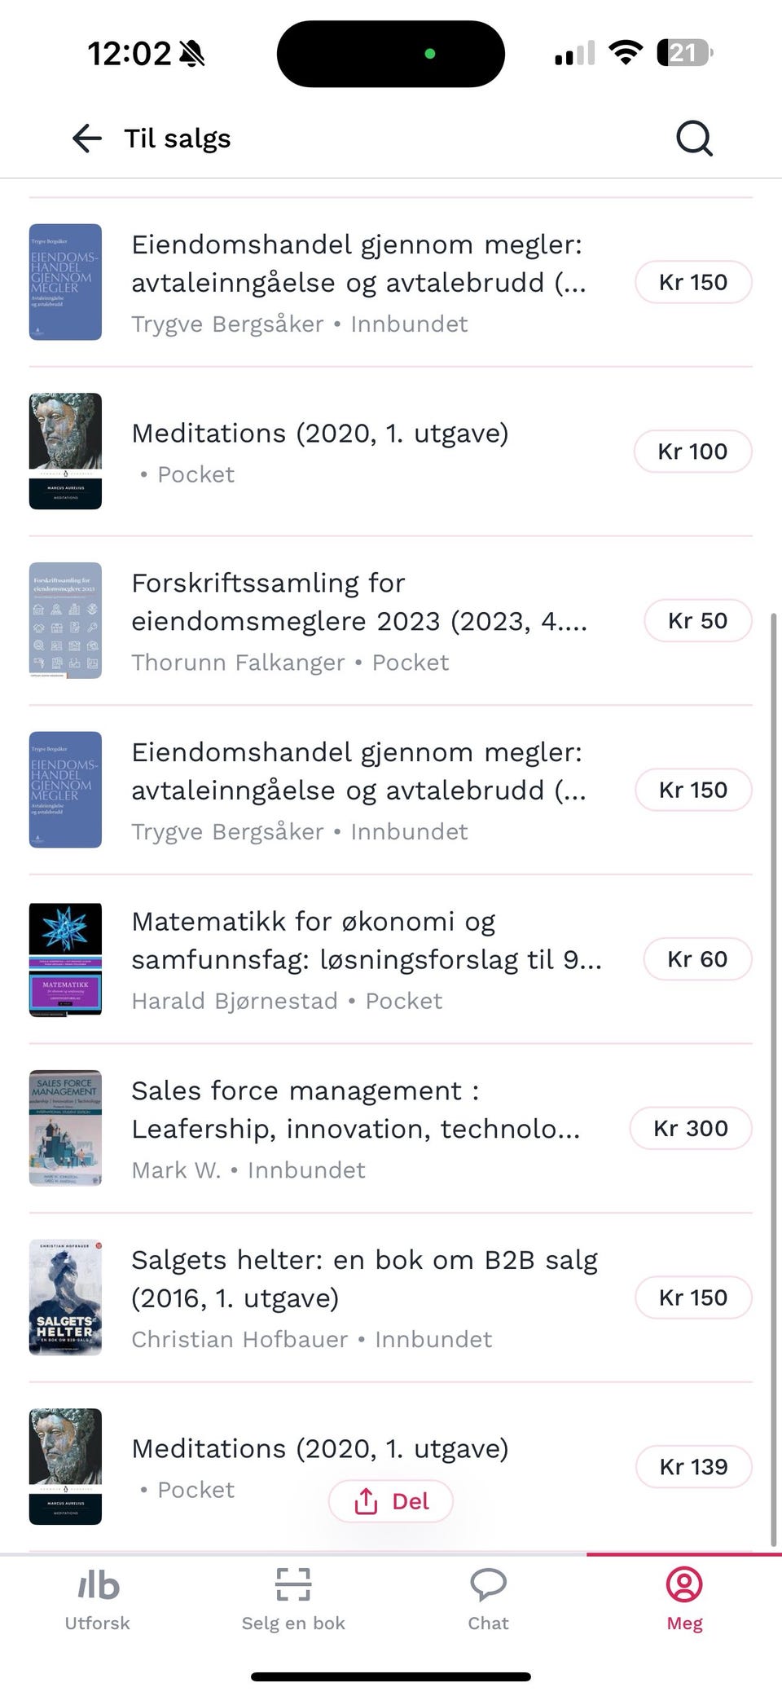Tap Kr 60 on the Matematikk book
The image size is (782, 1696).
pyautogui.click(x=698, y=959)
